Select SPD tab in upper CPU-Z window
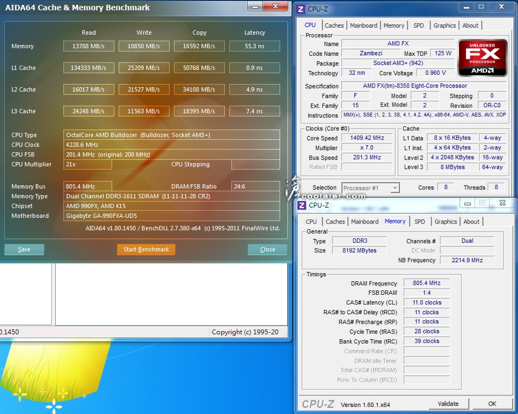Viewport: 518px width, 414px height. [418, 25]
